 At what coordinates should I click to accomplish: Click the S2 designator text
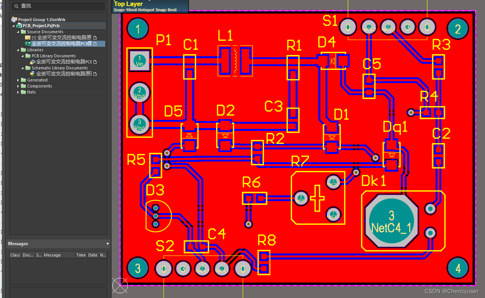(165, 246)
